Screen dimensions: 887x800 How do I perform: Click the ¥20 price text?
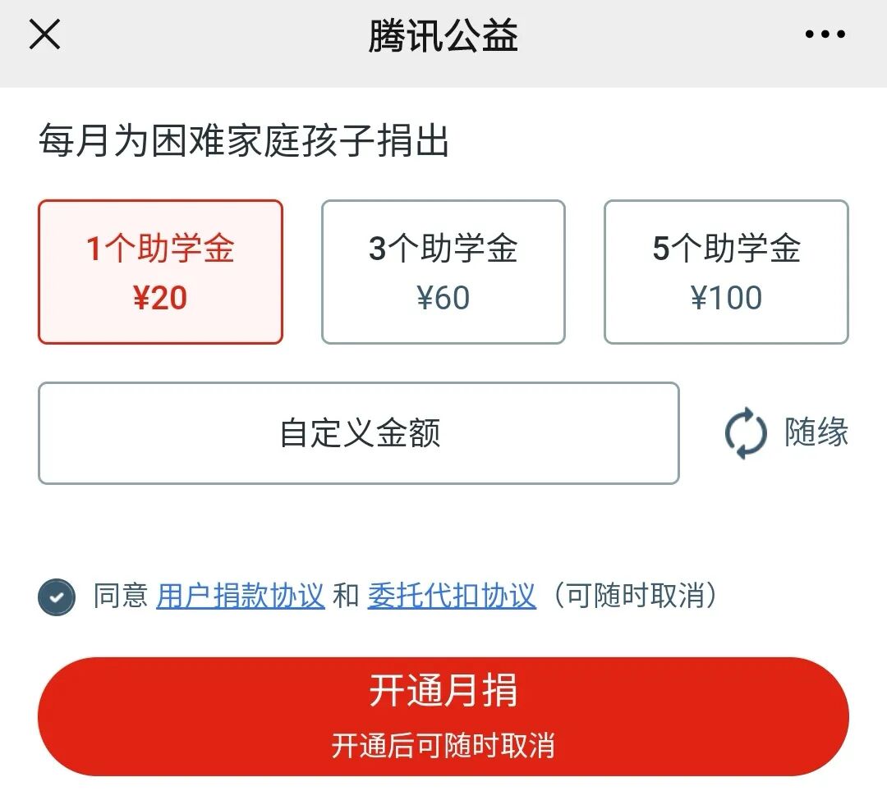pyautogui.click(x=160, y=298)
